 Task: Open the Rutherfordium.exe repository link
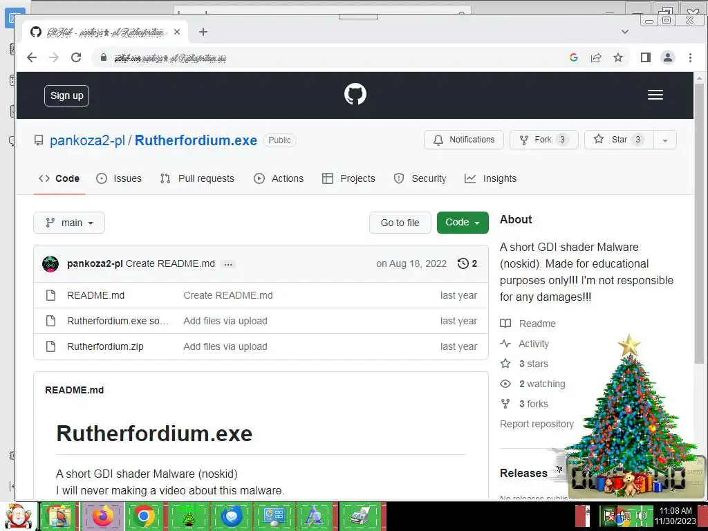196,140
